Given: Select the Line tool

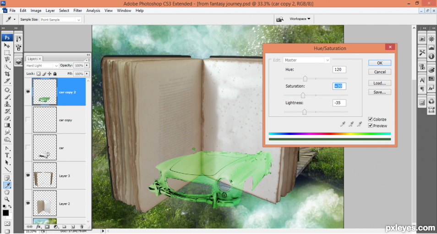Looking at the screenshot, I should click(x=7, y=169).
